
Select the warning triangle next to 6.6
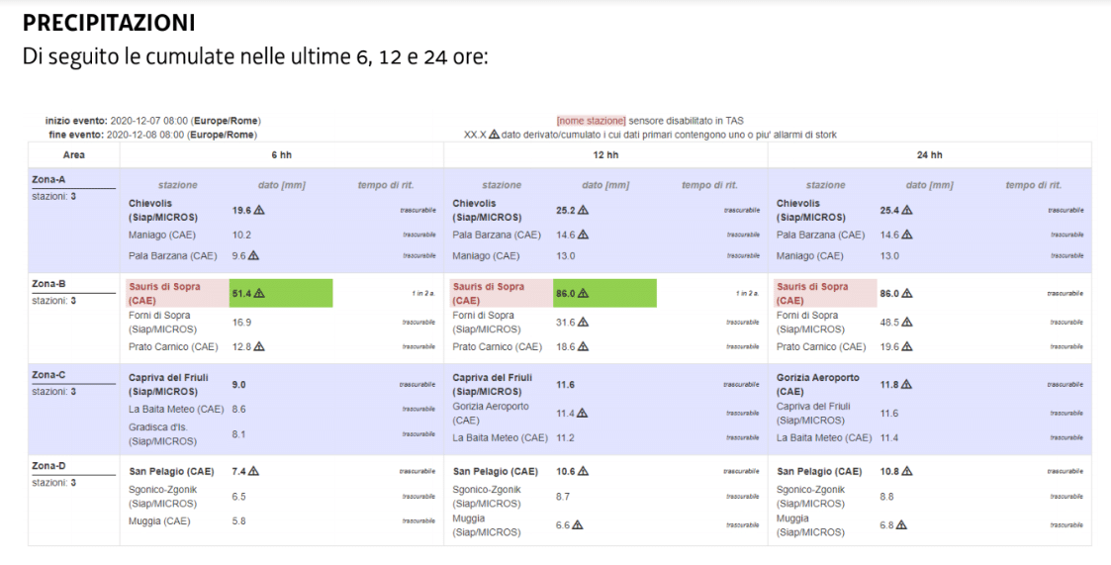click(578, 524)
